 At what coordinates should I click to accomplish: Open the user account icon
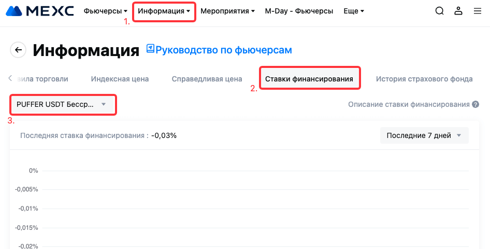click(458, 11)
